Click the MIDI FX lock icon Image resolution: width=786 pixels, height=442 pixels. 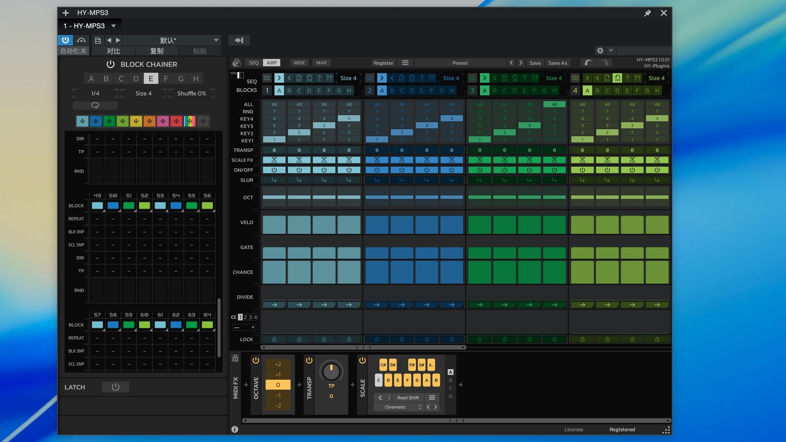point(235,359)
